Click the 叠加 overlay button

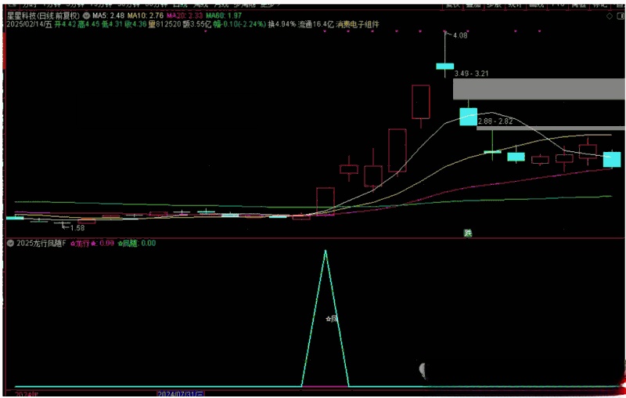click(x=473, y=3)
